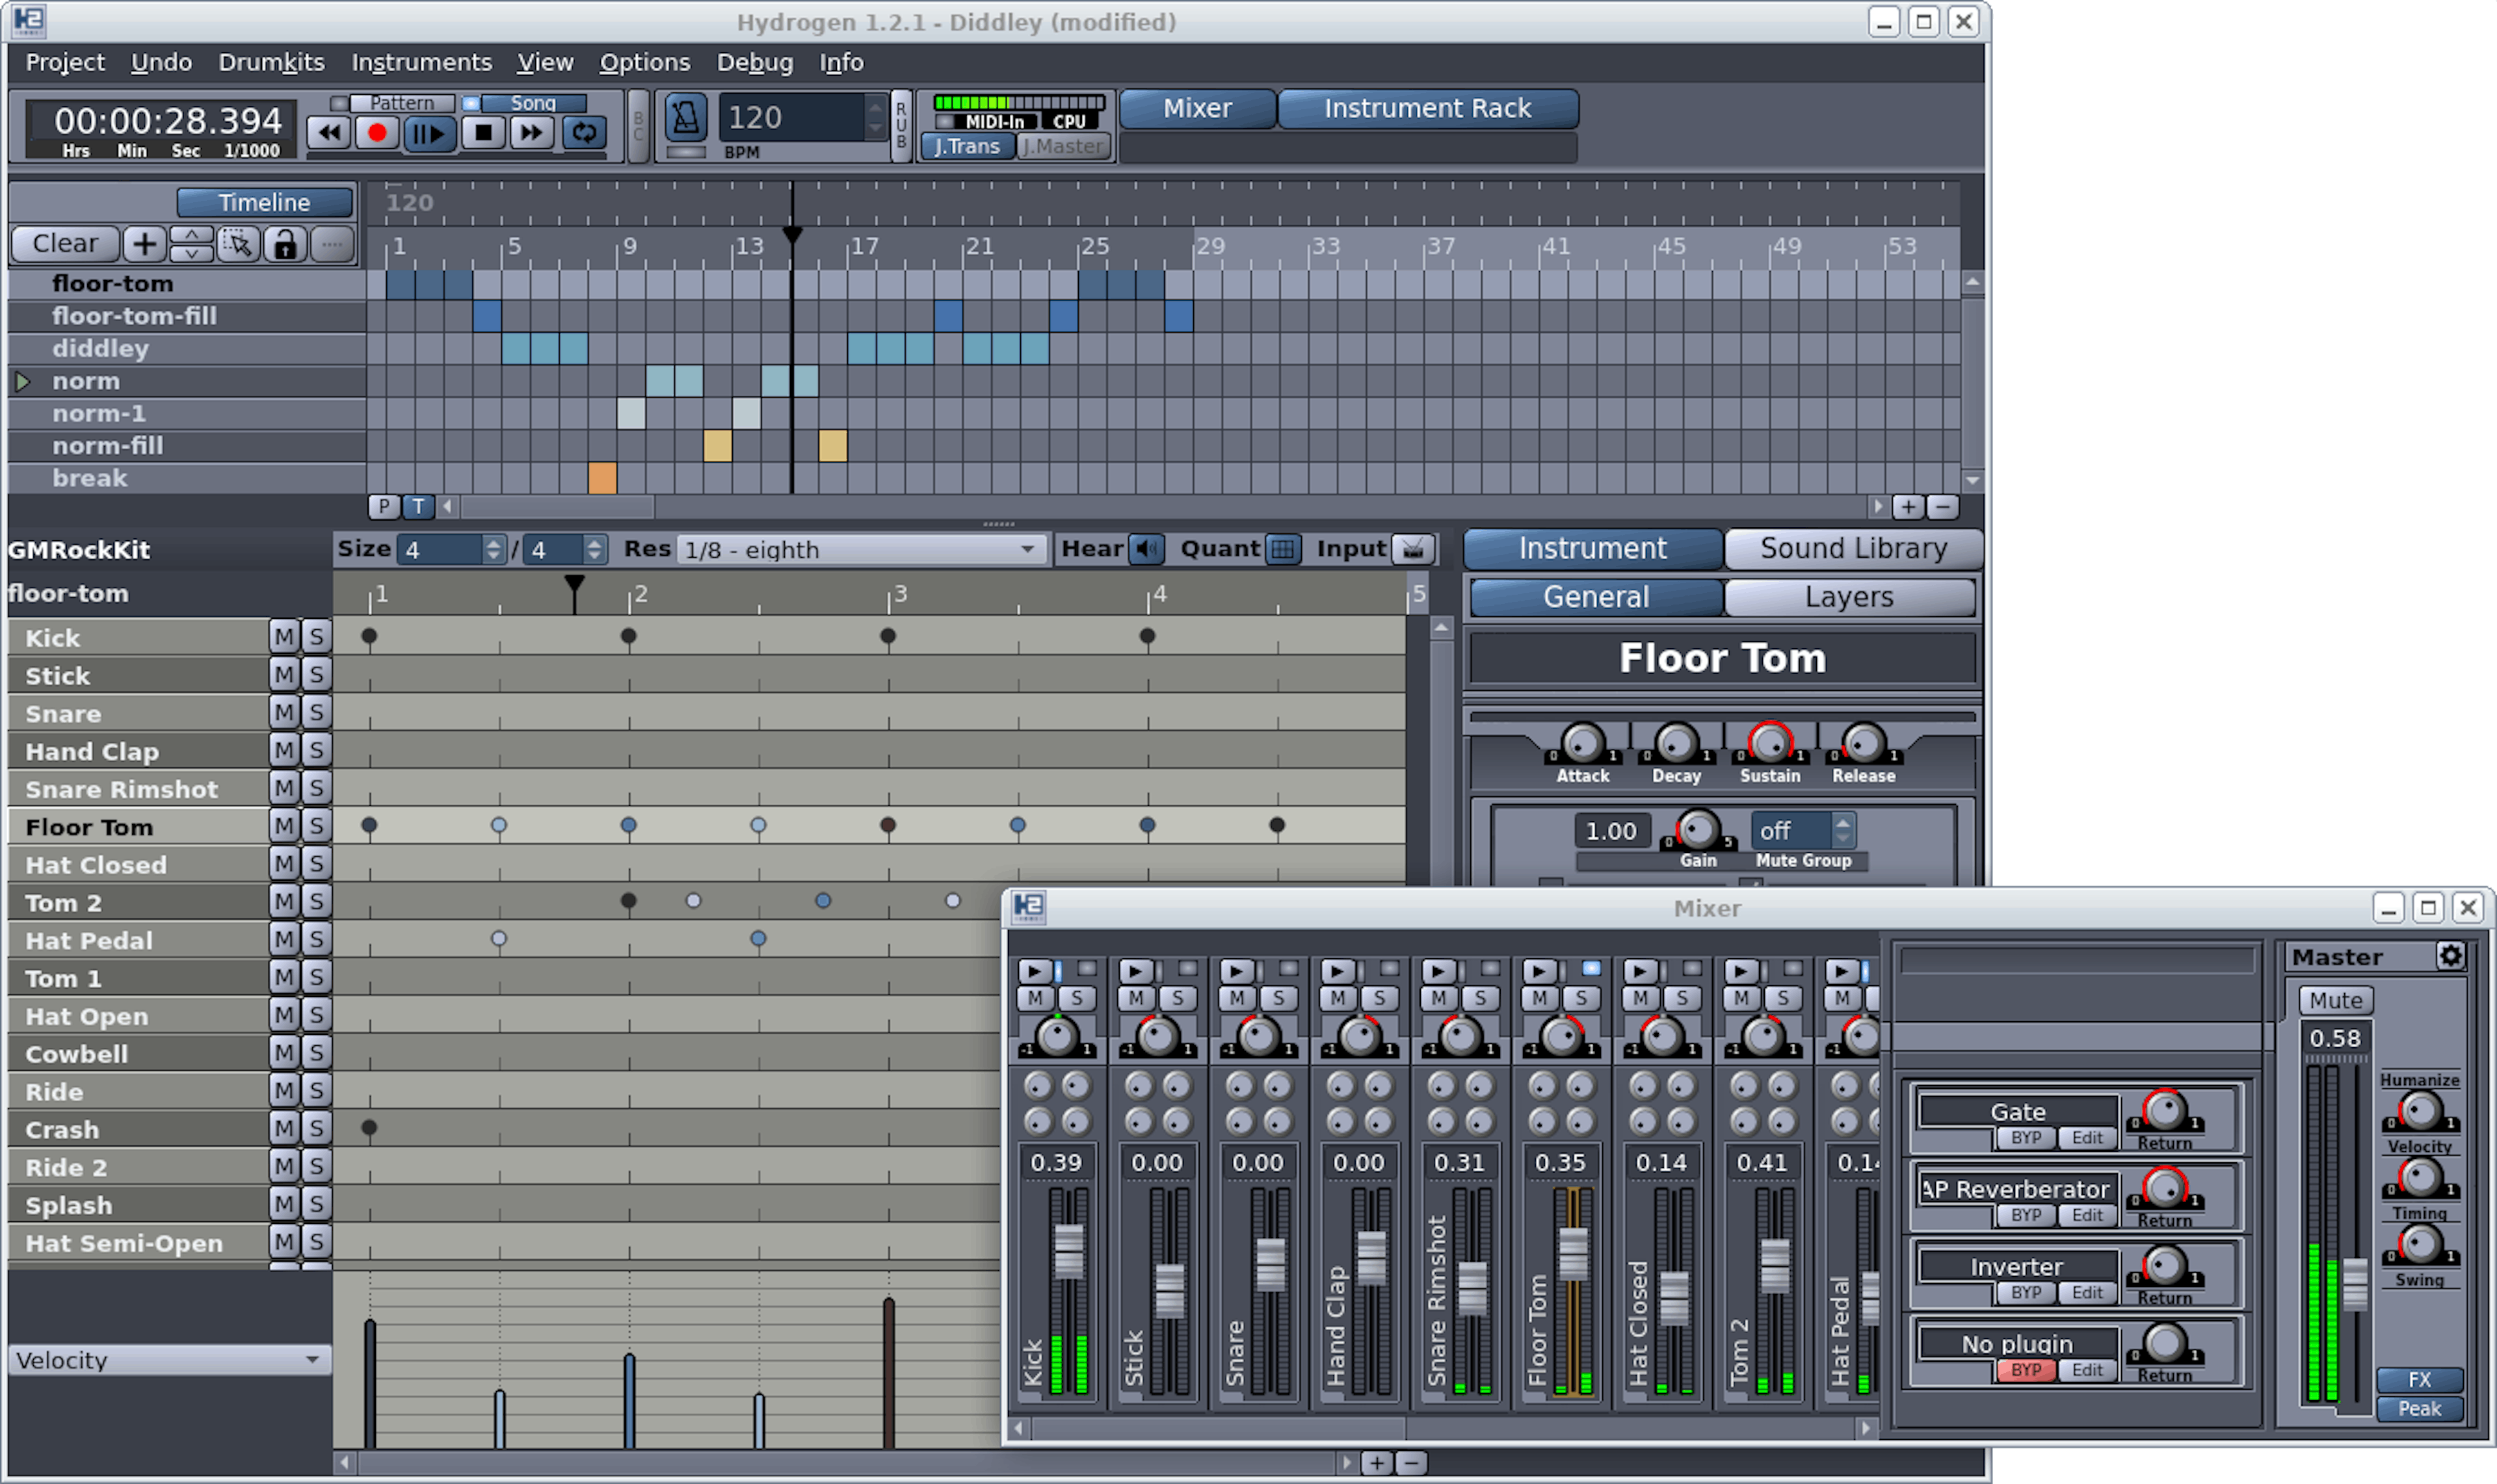Switch to Layers tab
This screenshot has height=1484, width=2497.
pos(1849,597)
